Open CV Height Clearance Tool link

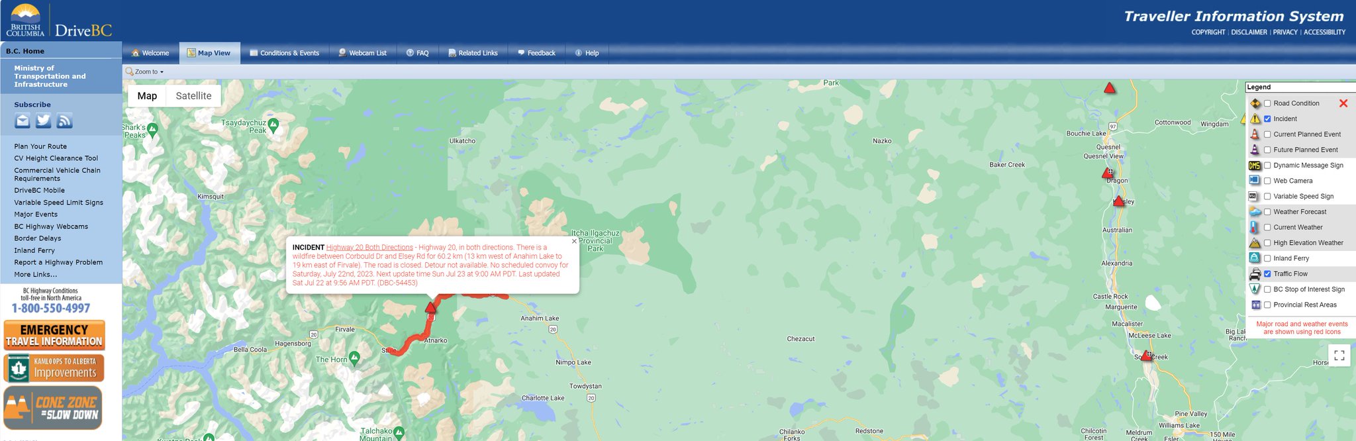point(56,158)
